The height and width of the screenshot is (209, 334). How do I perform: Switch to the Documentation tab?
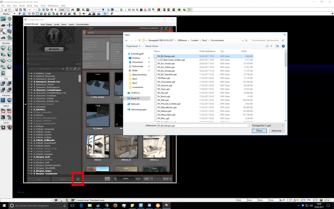click(82, 24)
